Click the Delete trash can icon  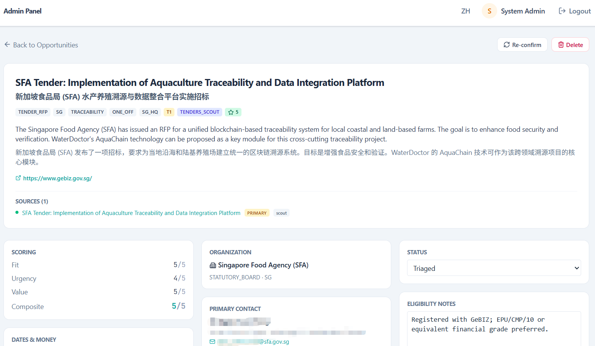pos(561,45)
